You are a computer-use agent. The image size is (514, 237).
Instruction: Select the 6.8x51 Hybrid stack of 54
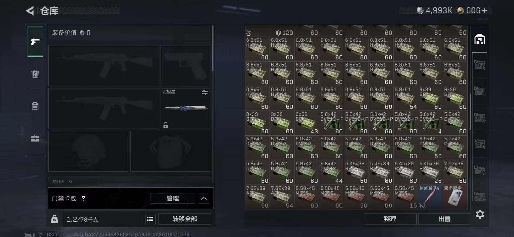tap(406, 98)
